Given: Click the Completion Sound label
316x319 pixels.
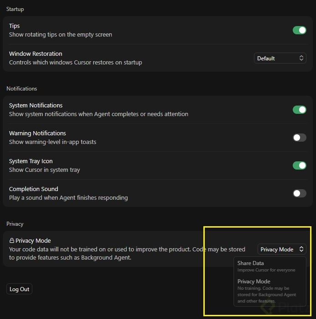Looking at the screenshot, I should tap(33, 189).
